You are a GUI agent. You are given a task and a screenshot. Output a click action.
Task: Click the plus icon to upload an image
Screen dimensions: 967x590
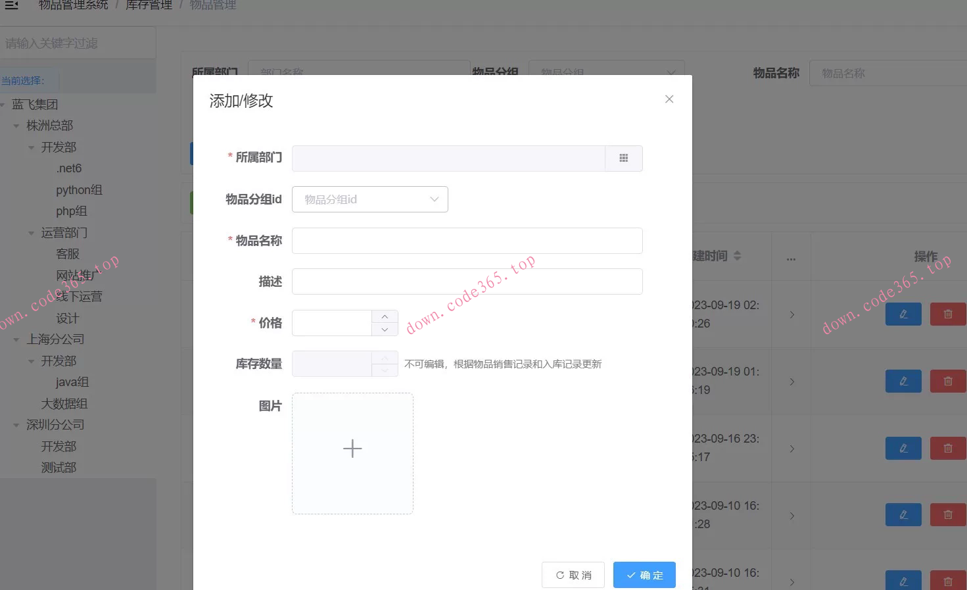[x=352, y=448]
